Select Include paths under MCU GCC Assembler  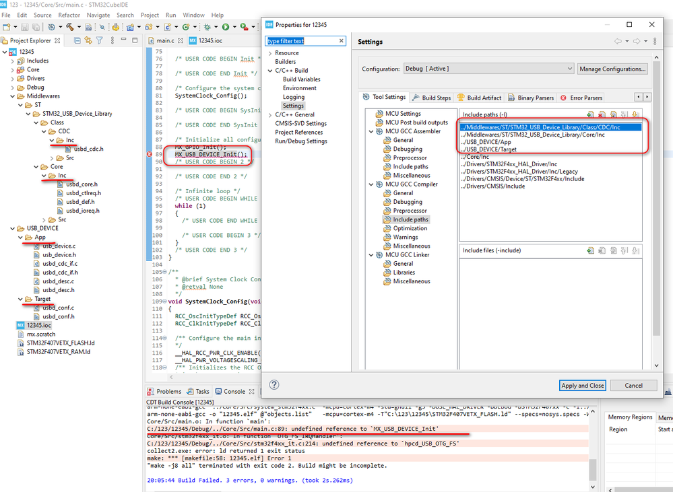410,166
